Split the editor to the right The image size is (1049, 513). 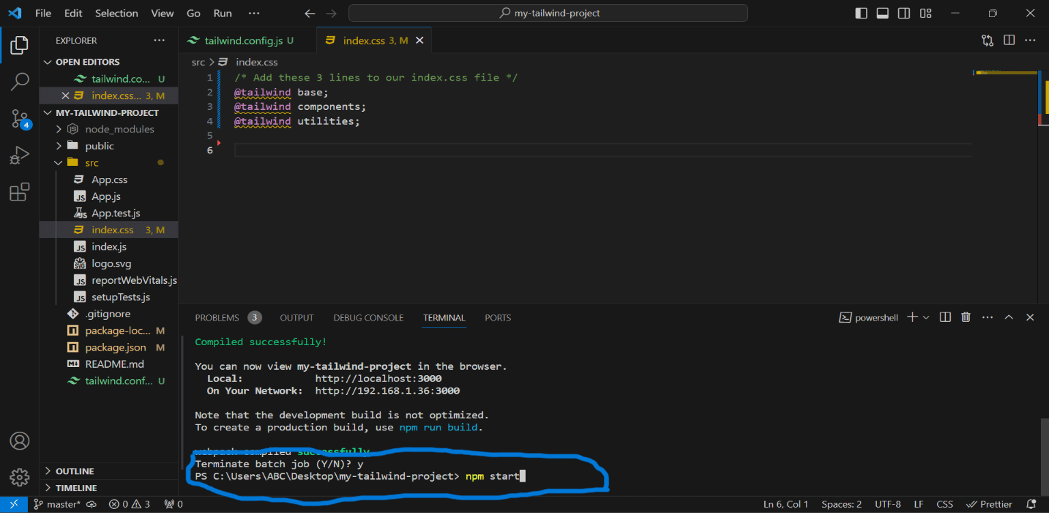tap(1009, 40)
